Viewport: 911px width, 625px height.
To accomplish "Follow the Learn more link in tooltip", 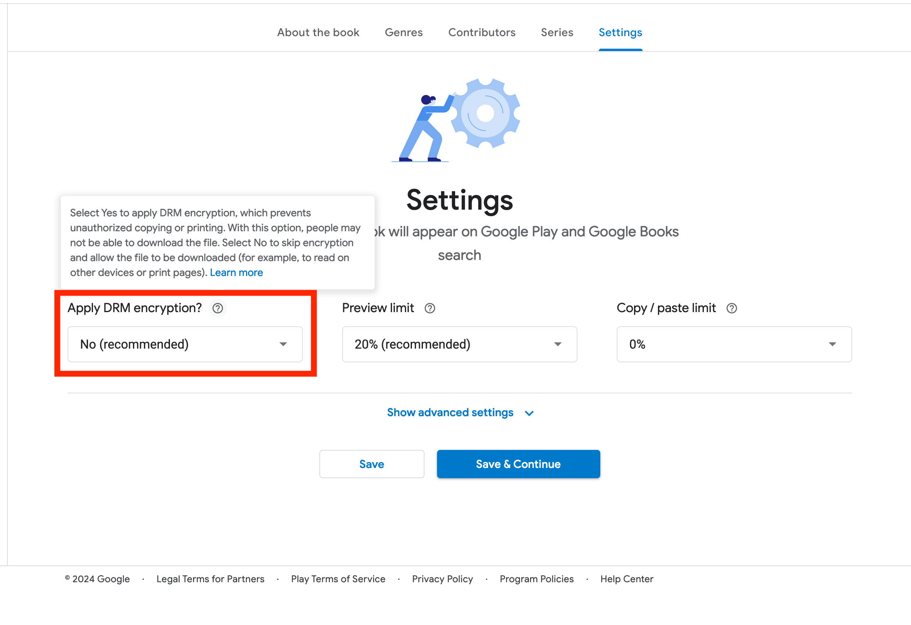I will [x=236, y=272].
